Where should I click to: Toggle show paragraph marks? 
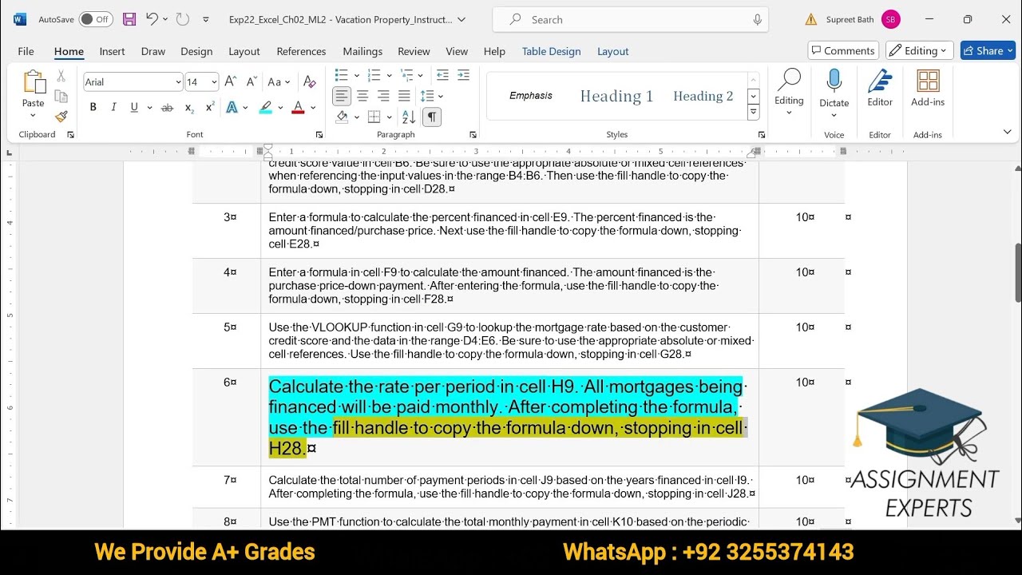[x=431, y=117]
